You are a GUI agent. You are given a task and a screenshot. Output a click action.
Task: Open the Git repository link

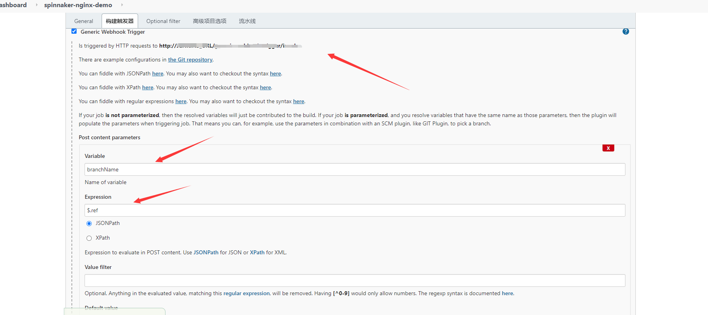pos(190,60)
